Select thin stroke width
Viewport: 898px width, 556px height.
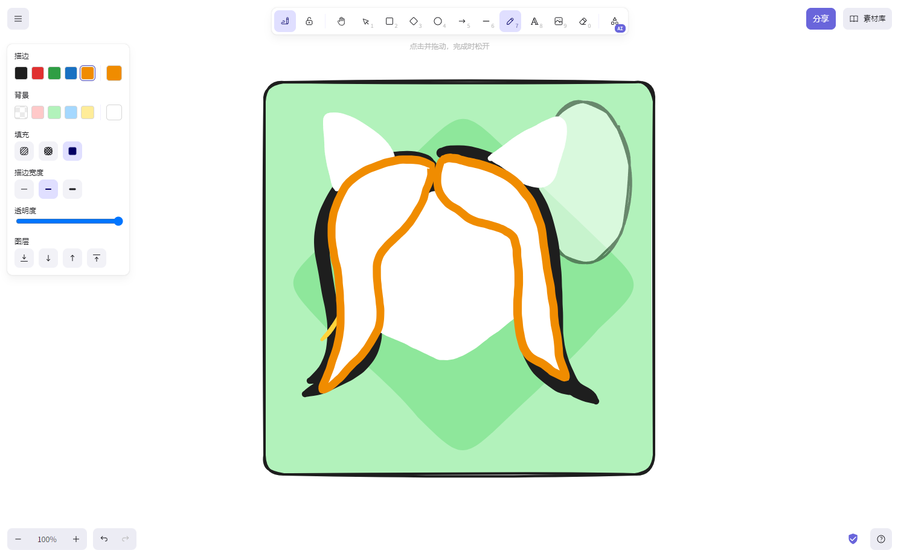click(x=24, y=189)
